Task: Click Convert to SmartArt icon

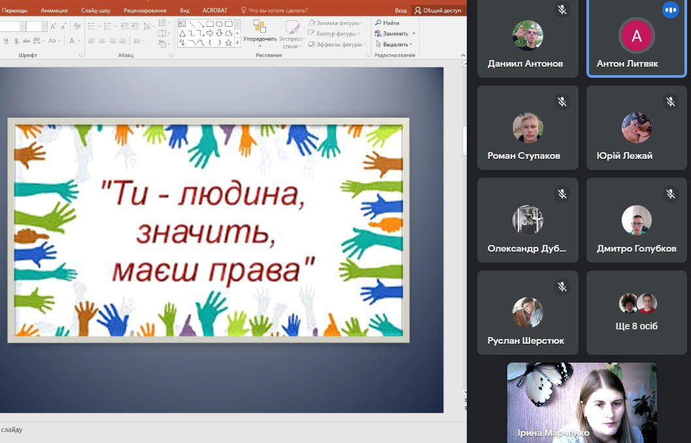Action: coord(164,44)
